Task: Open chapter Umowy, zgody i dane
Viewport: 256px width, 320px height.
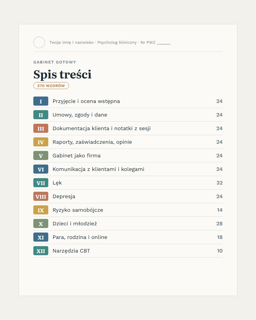Action: pyautogui.click(x=80, y=115)
